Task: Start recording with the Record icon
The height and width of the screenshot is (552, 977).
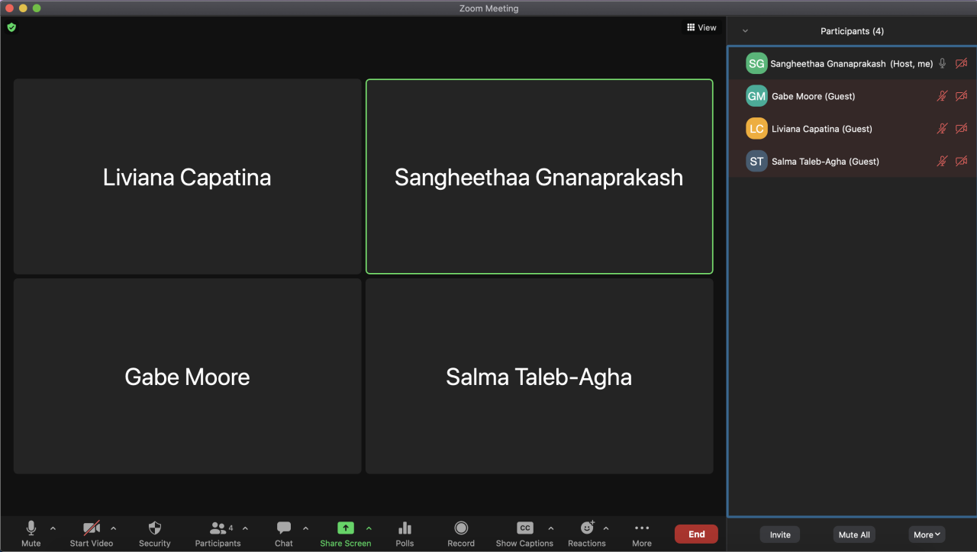Action: click(461, 528)
